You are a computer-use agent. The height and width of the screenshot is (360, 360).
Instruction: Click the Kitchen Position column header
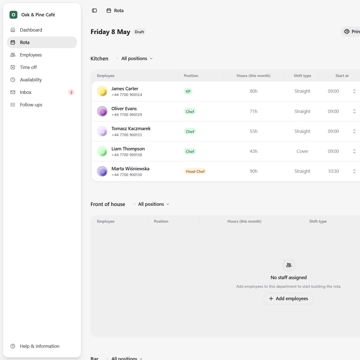pos(191,76)
